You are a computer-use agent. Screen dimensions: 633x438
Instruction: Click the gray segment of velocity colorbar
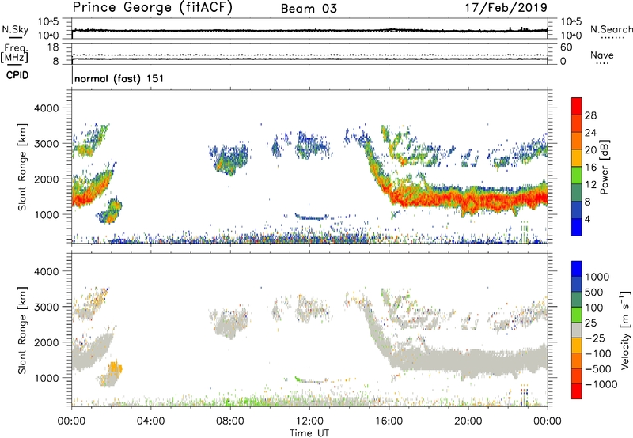(x=577, y=330)
